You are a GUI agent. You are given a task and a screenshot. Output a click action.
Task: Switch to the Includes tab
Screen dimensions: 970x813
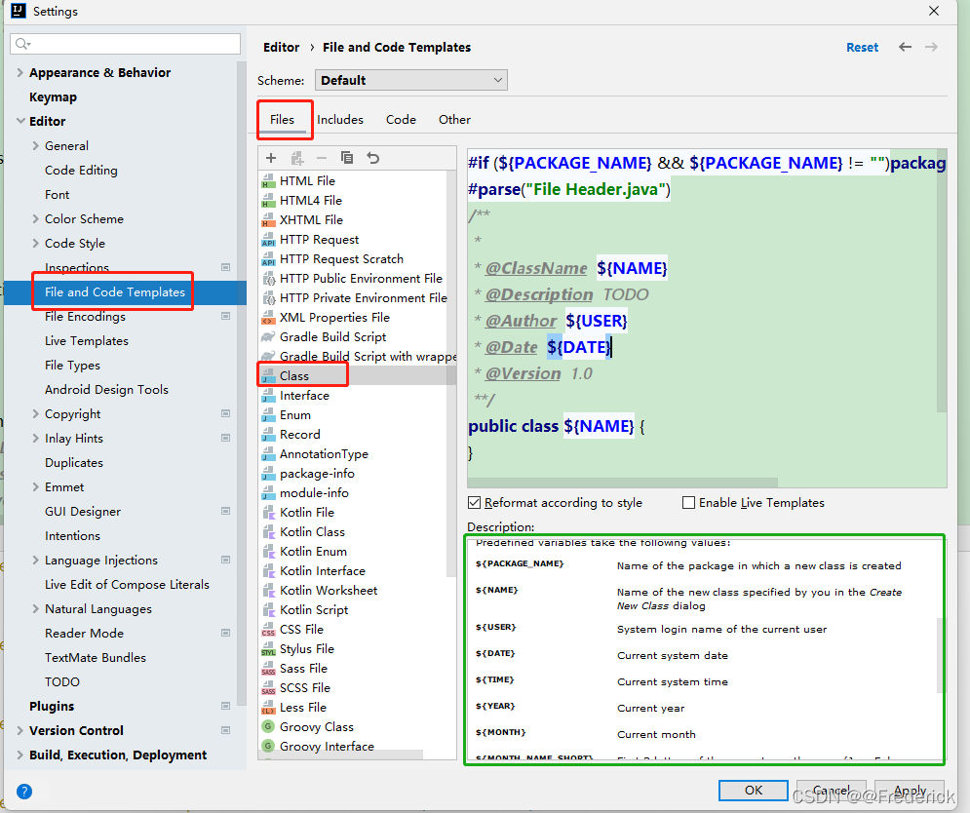coord(340,119)
